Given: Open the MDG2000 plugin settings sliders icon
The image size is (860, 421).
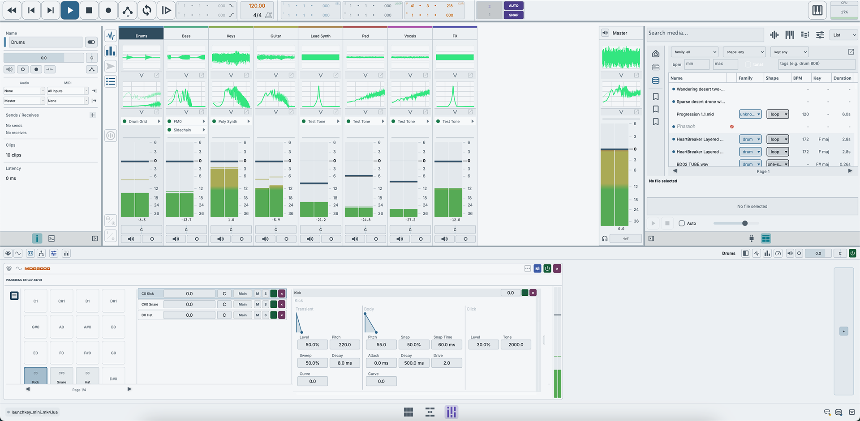Looking at the screenshot, I should click(537, 268).
